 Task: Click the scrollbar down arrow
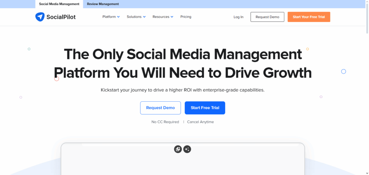click(x=367, y=173)
